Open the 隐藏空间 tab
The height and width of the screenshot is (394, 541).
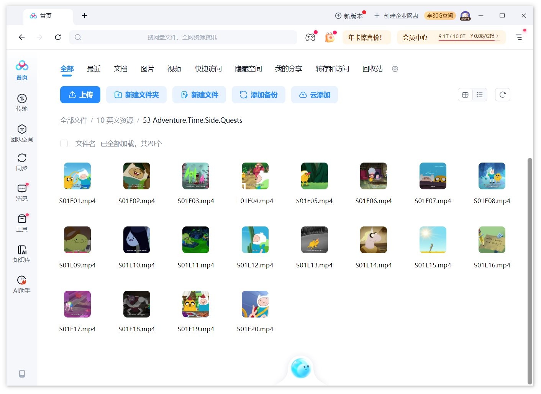[x=248, y=69]
